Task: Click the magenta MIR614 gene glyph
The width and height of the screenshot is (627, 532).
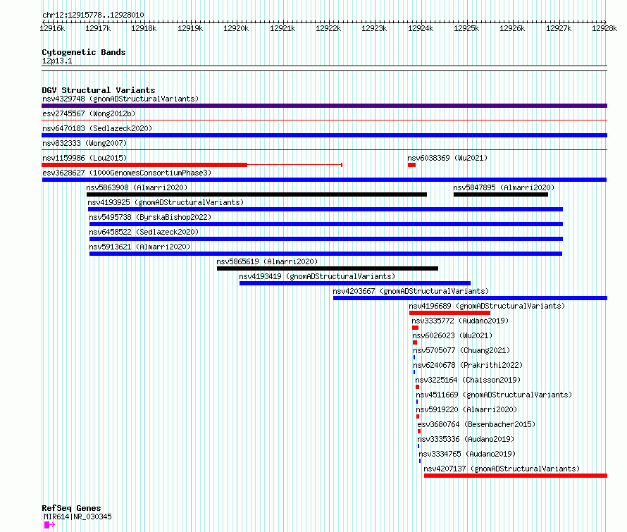Action: [49, 525]
